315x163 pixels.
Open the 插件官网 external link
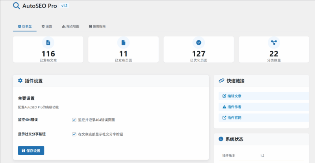coord(234,118)
